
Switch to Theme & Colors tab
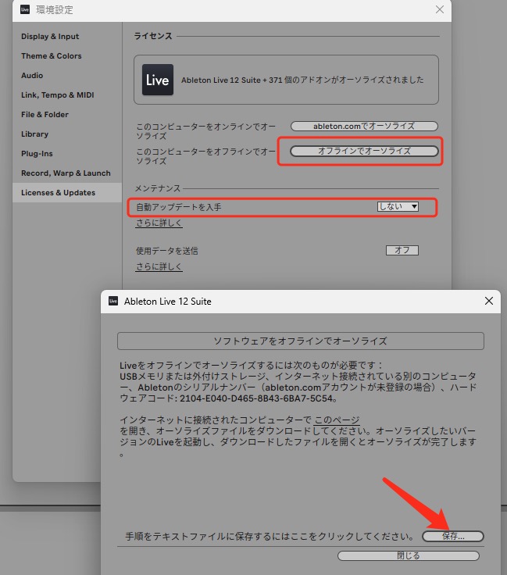coord(52,55)
